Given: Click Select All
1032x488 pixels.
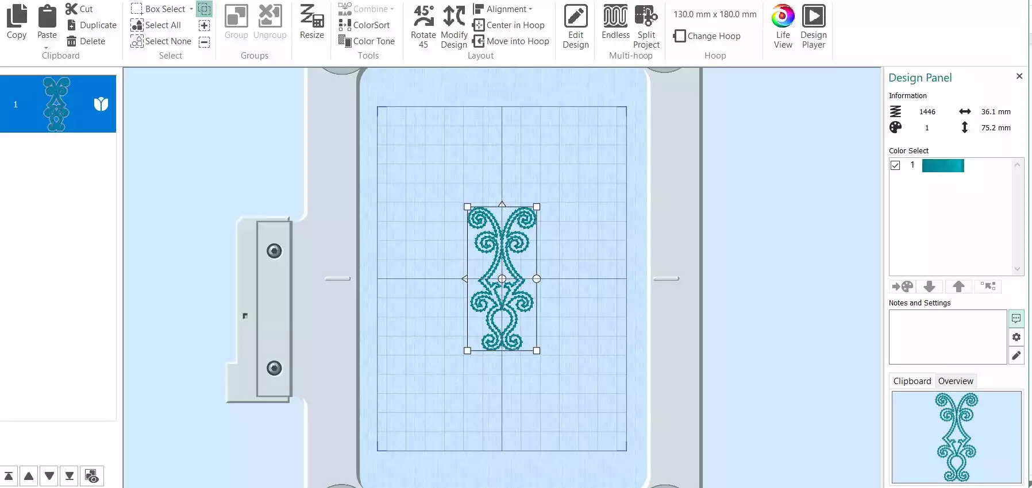Looking at the screenshot, I should (x=156, y=25).
